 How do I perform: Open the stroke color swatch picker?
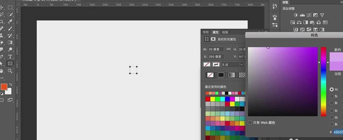[x=216, y=65]
